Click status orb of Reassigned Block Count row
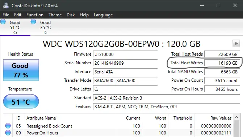This screenshot has width=243, height=137. point(8,126)
